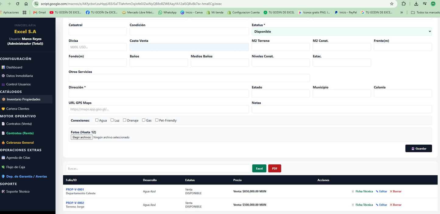This screenshot has width=440, height=214.
Task: Export the table with the PDF button
Action: pyautogui.click(x=275, y=168)
